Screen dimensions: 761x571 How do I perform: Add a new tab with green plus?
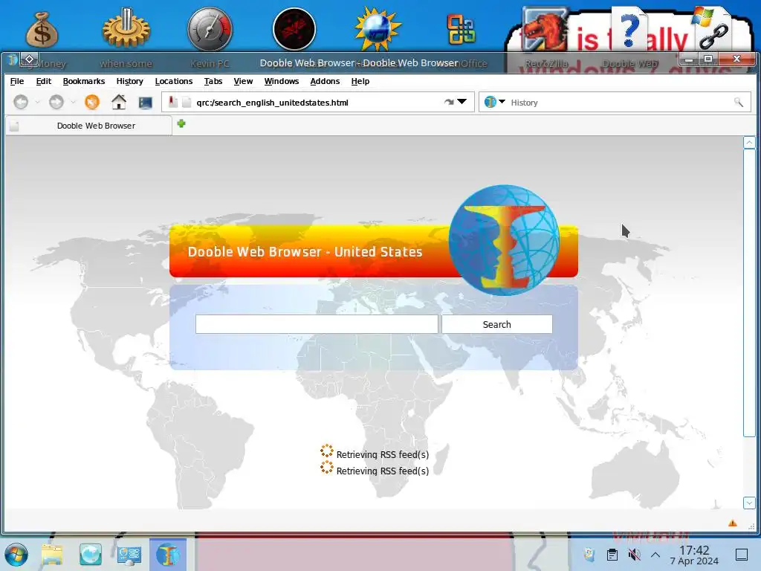point(181,124)
